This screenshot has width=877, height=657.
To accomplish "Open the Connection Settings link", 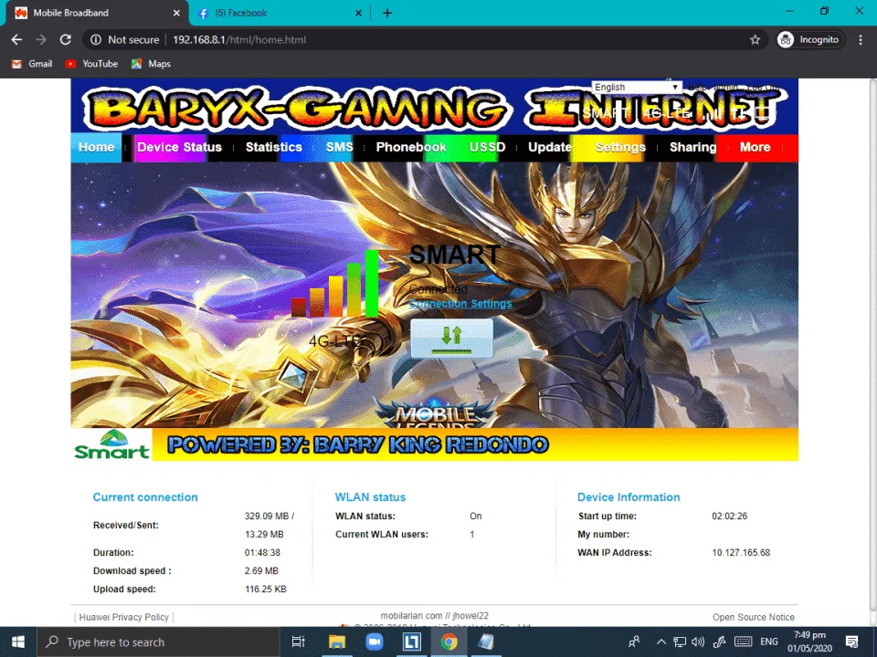I will 460,303.
